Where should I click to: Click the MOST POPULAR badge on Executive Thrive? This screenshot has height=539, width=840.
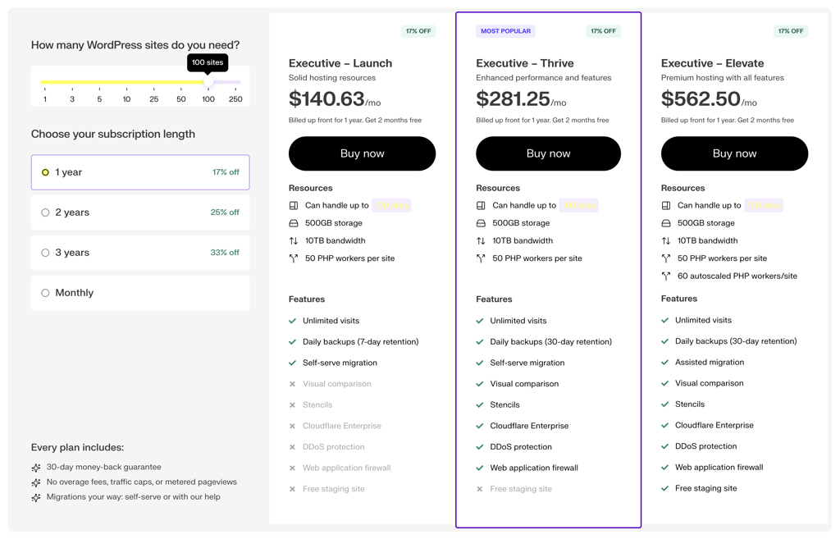(505, 30)
